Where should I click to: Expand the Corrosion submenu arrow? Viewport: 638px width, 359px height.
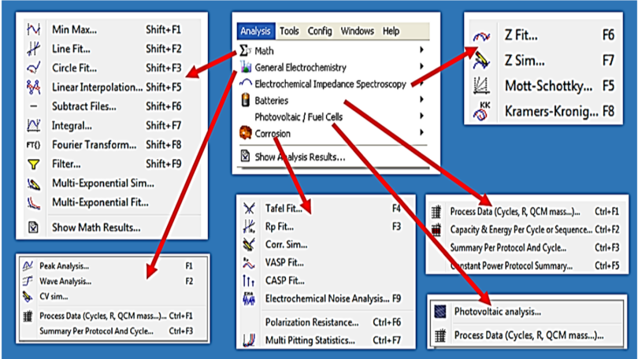421,132
